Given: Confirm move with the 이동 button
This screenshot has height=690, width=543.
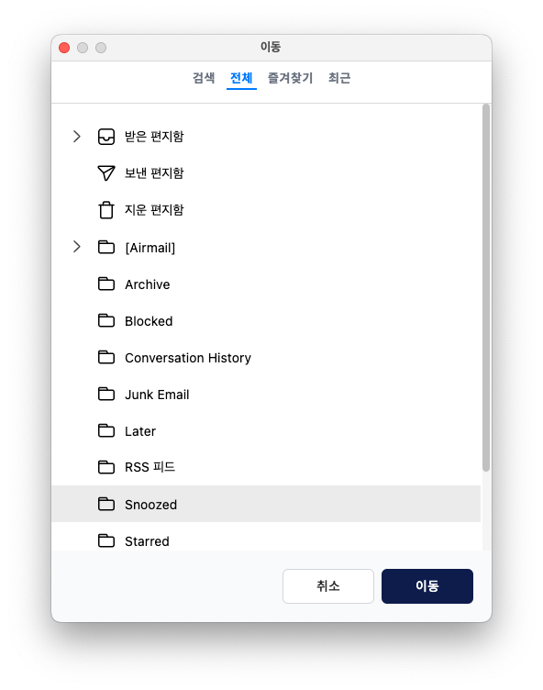Looking at the screenshot, I should [x=427, y=586].
